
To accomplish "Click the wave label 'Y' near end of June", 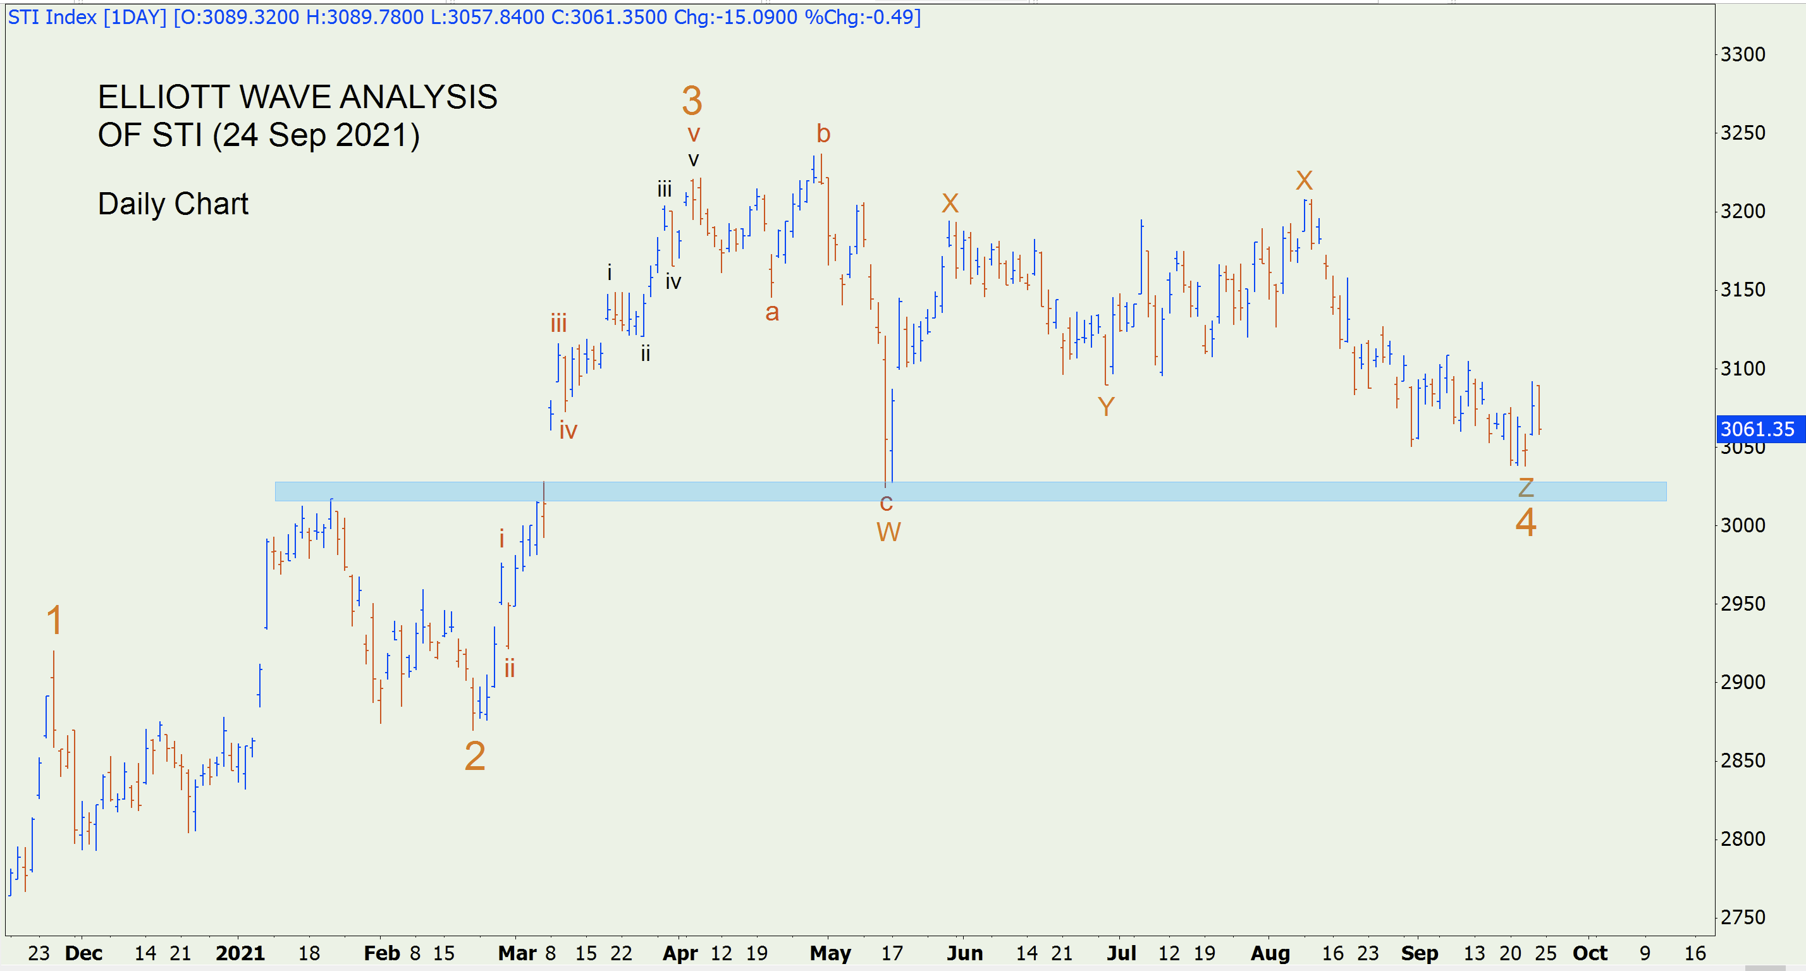I will pos(1105,406).
